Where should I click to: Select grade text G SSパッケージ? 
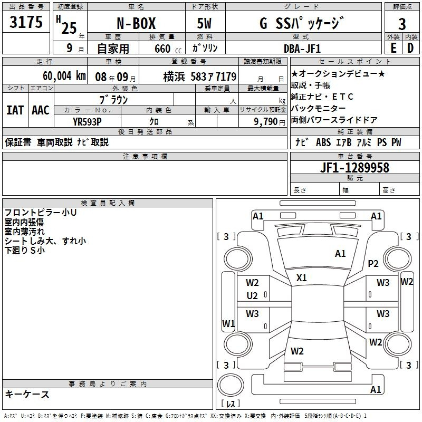[302, 23]
